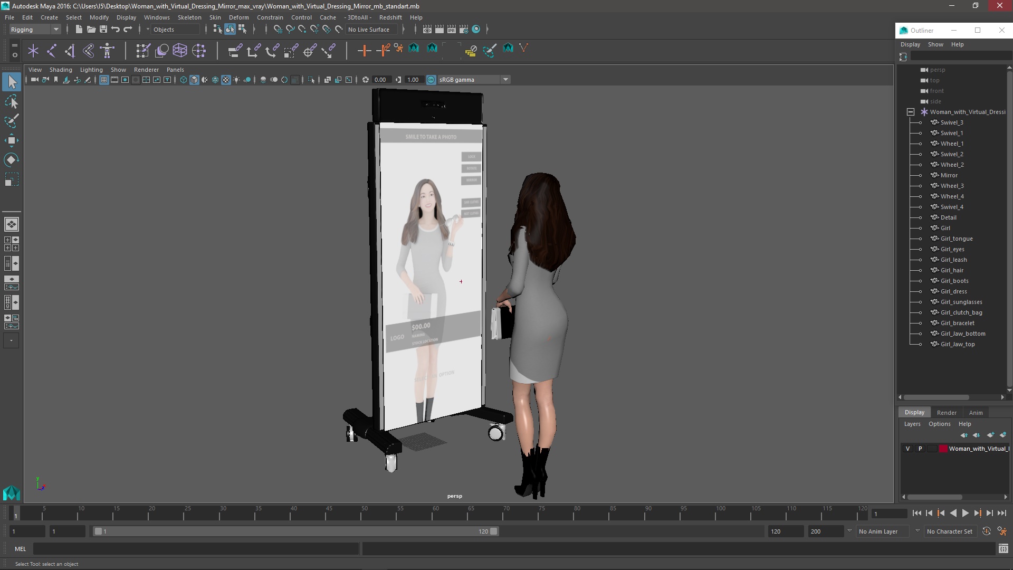Screen dimensions: 1013x570
Task: Click the HumanIK skeleton shelf icon
Action: (108, 51)
